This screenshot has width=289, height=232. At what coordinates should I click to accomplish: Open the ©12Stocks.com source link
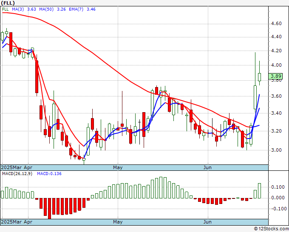point(271,229)
